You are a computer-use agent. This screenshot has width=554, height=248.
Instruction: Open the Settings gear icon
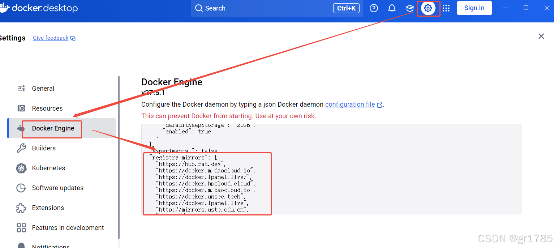tap(428, 8)
